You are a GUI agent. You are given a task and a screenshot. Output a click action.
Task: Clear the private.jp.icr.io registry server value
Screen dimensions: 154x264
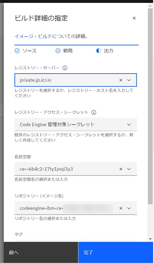pos(121,80)
